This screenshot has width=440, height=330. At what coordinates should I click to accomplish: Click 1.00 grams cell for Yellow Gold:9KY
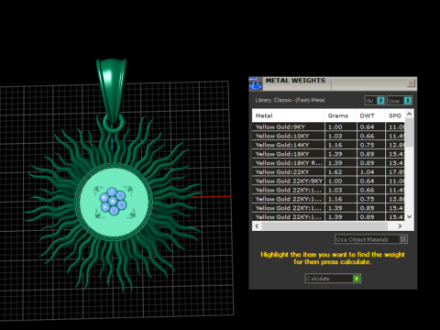click(341, 126)
